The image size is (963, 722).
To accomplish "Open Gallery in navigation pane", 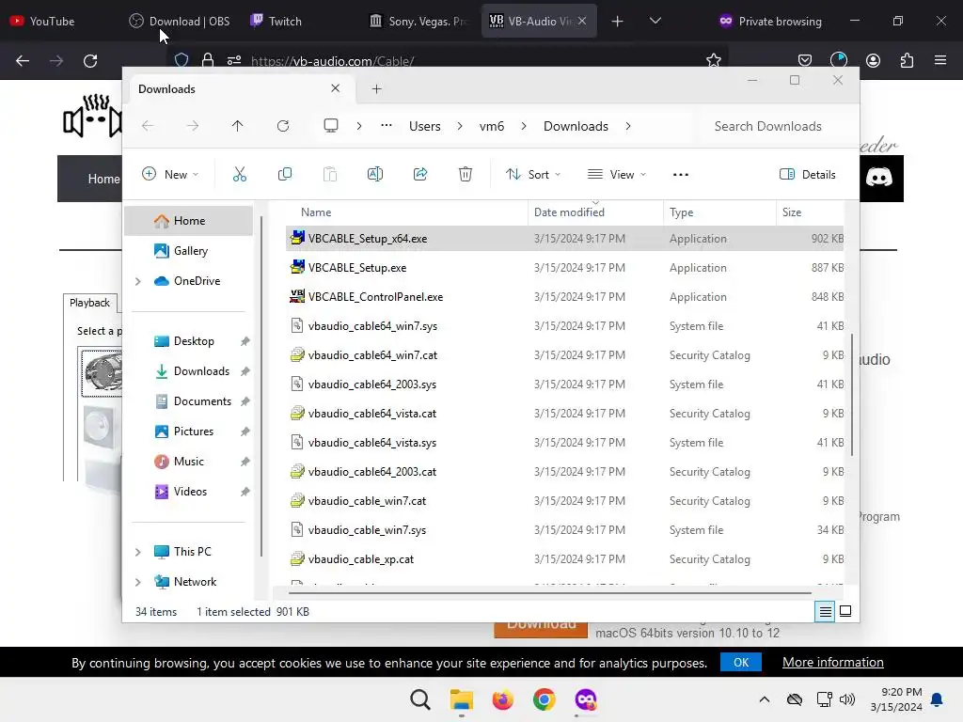I will pyautogui.click(x=189, y=250).
